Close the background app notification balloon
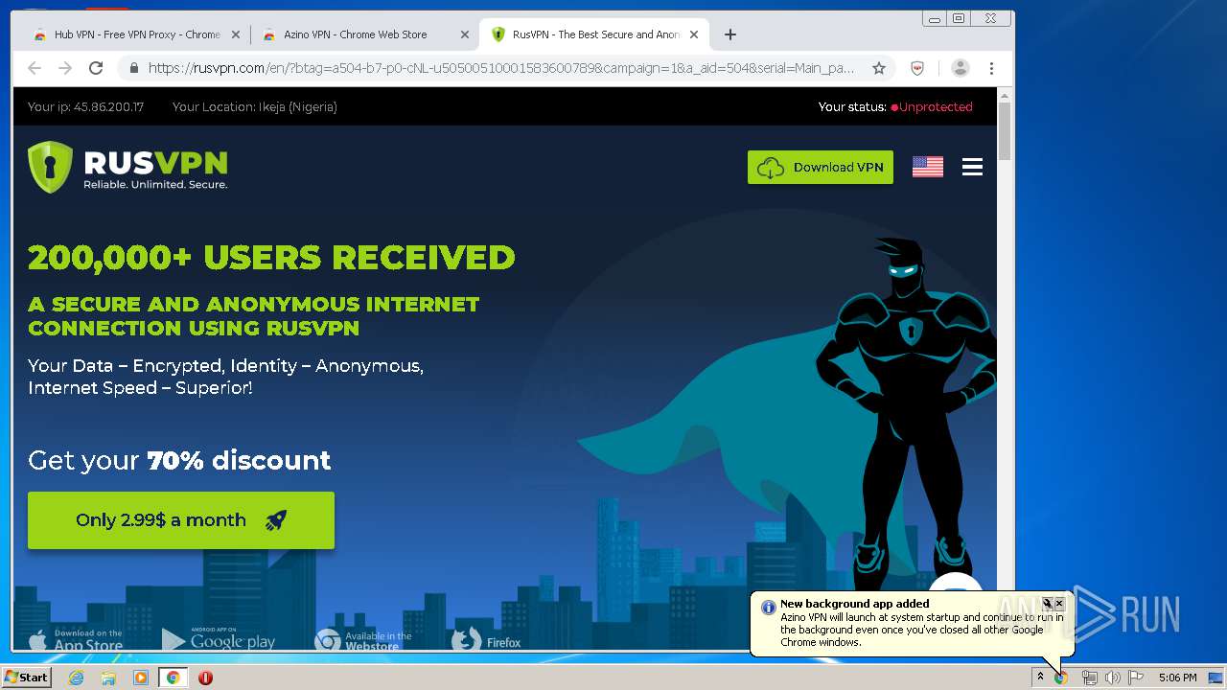 pos(1059,604)
